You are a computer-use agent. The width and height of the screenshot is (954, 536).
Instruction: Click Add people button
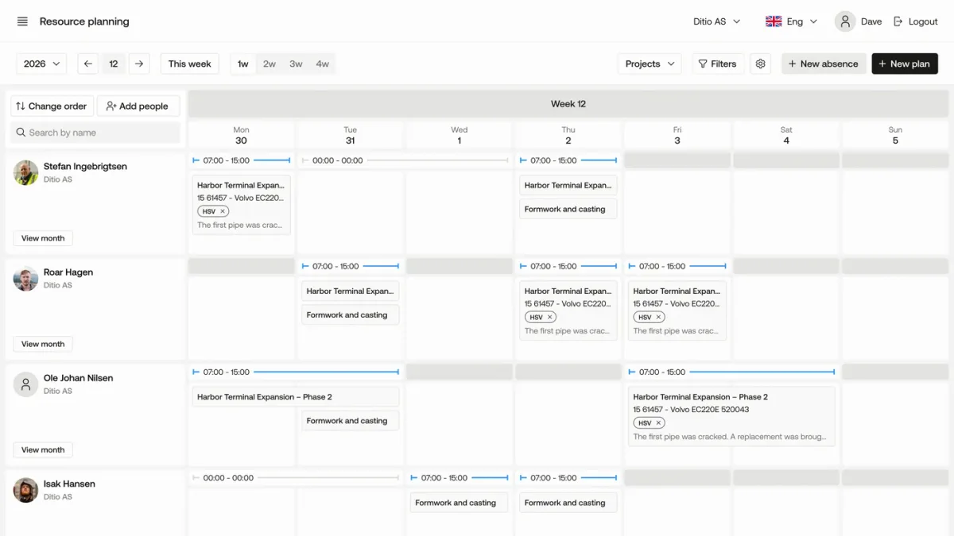[x=138, y=106]
